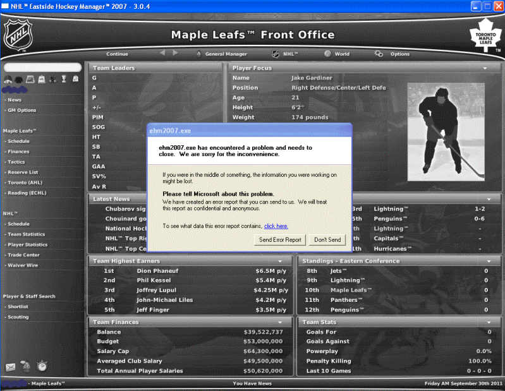The height and width of the screenshot is (391, 505).
Task: Click the player silhouette photo
Action: pos(446,132)
